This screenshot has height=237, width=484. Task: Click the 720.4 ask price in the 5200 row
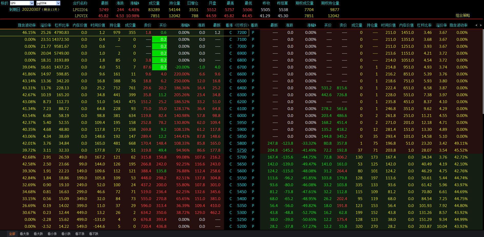pyautogui.click(x=146, y=226)
